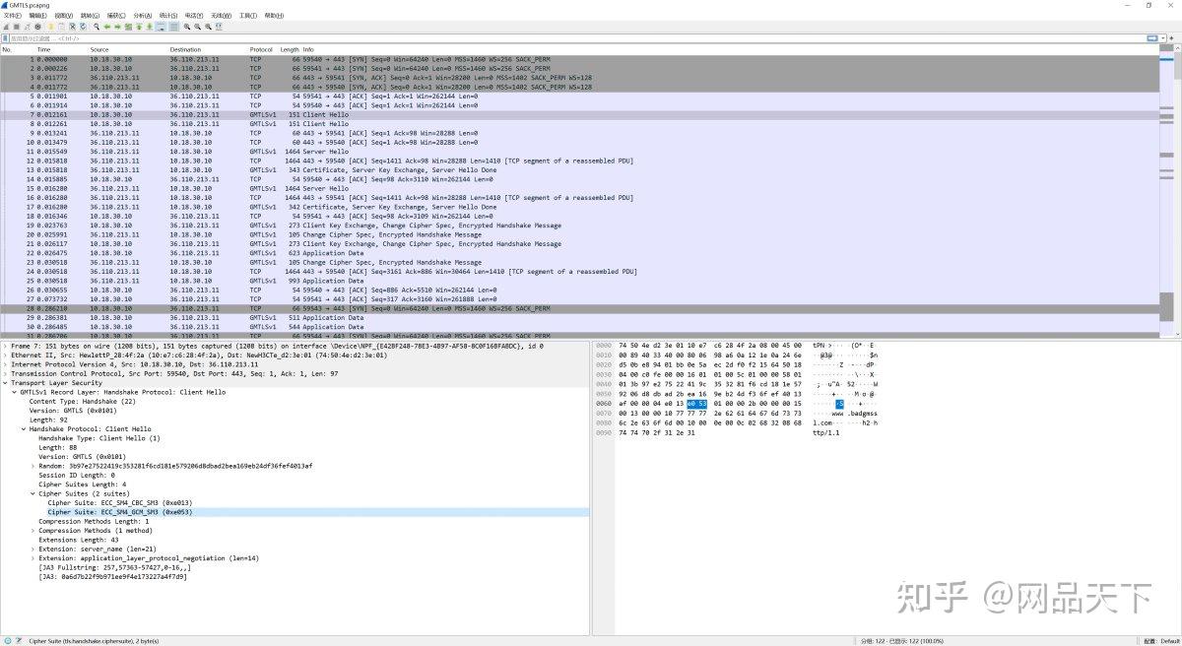Go forward with the green right arrow
Viewport: 1182px width, 646px height.
pos(117,27)
